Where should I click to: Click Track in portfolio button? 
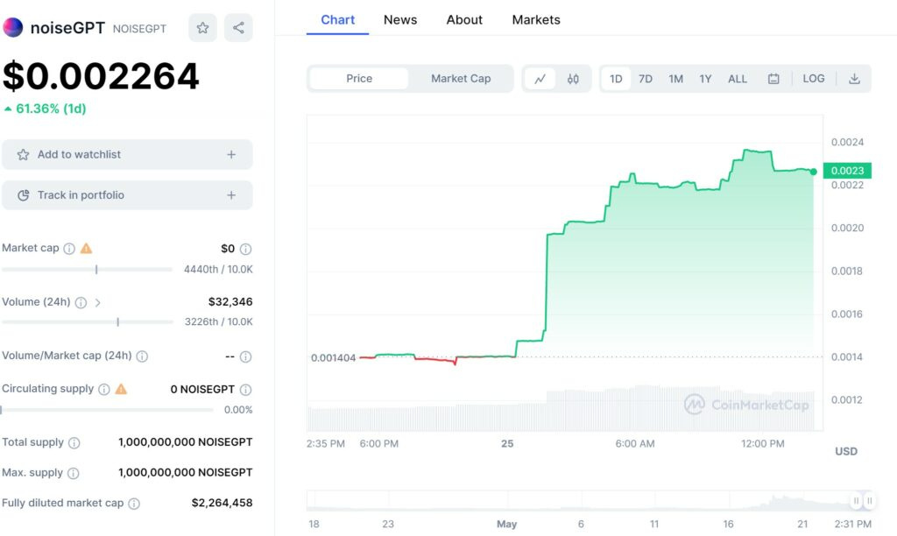point(127,195)
